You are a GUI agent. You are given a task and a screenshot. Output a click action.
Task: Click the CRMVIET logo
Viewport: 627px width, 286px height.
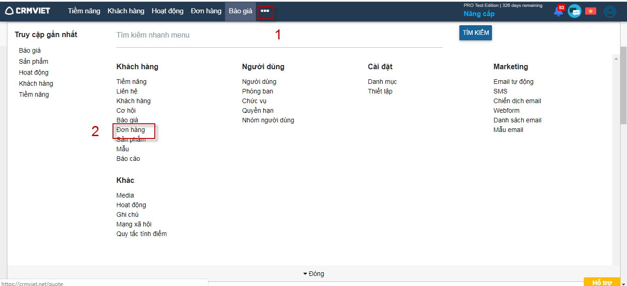pyautogui.click(x=28, y=11)
